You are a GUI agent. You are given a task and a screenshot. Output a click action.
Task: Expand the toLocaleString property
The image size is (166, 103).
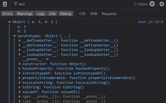(20, 82)
